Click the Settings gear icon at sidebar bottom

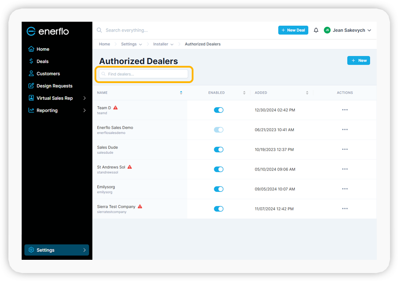[31, 250]
